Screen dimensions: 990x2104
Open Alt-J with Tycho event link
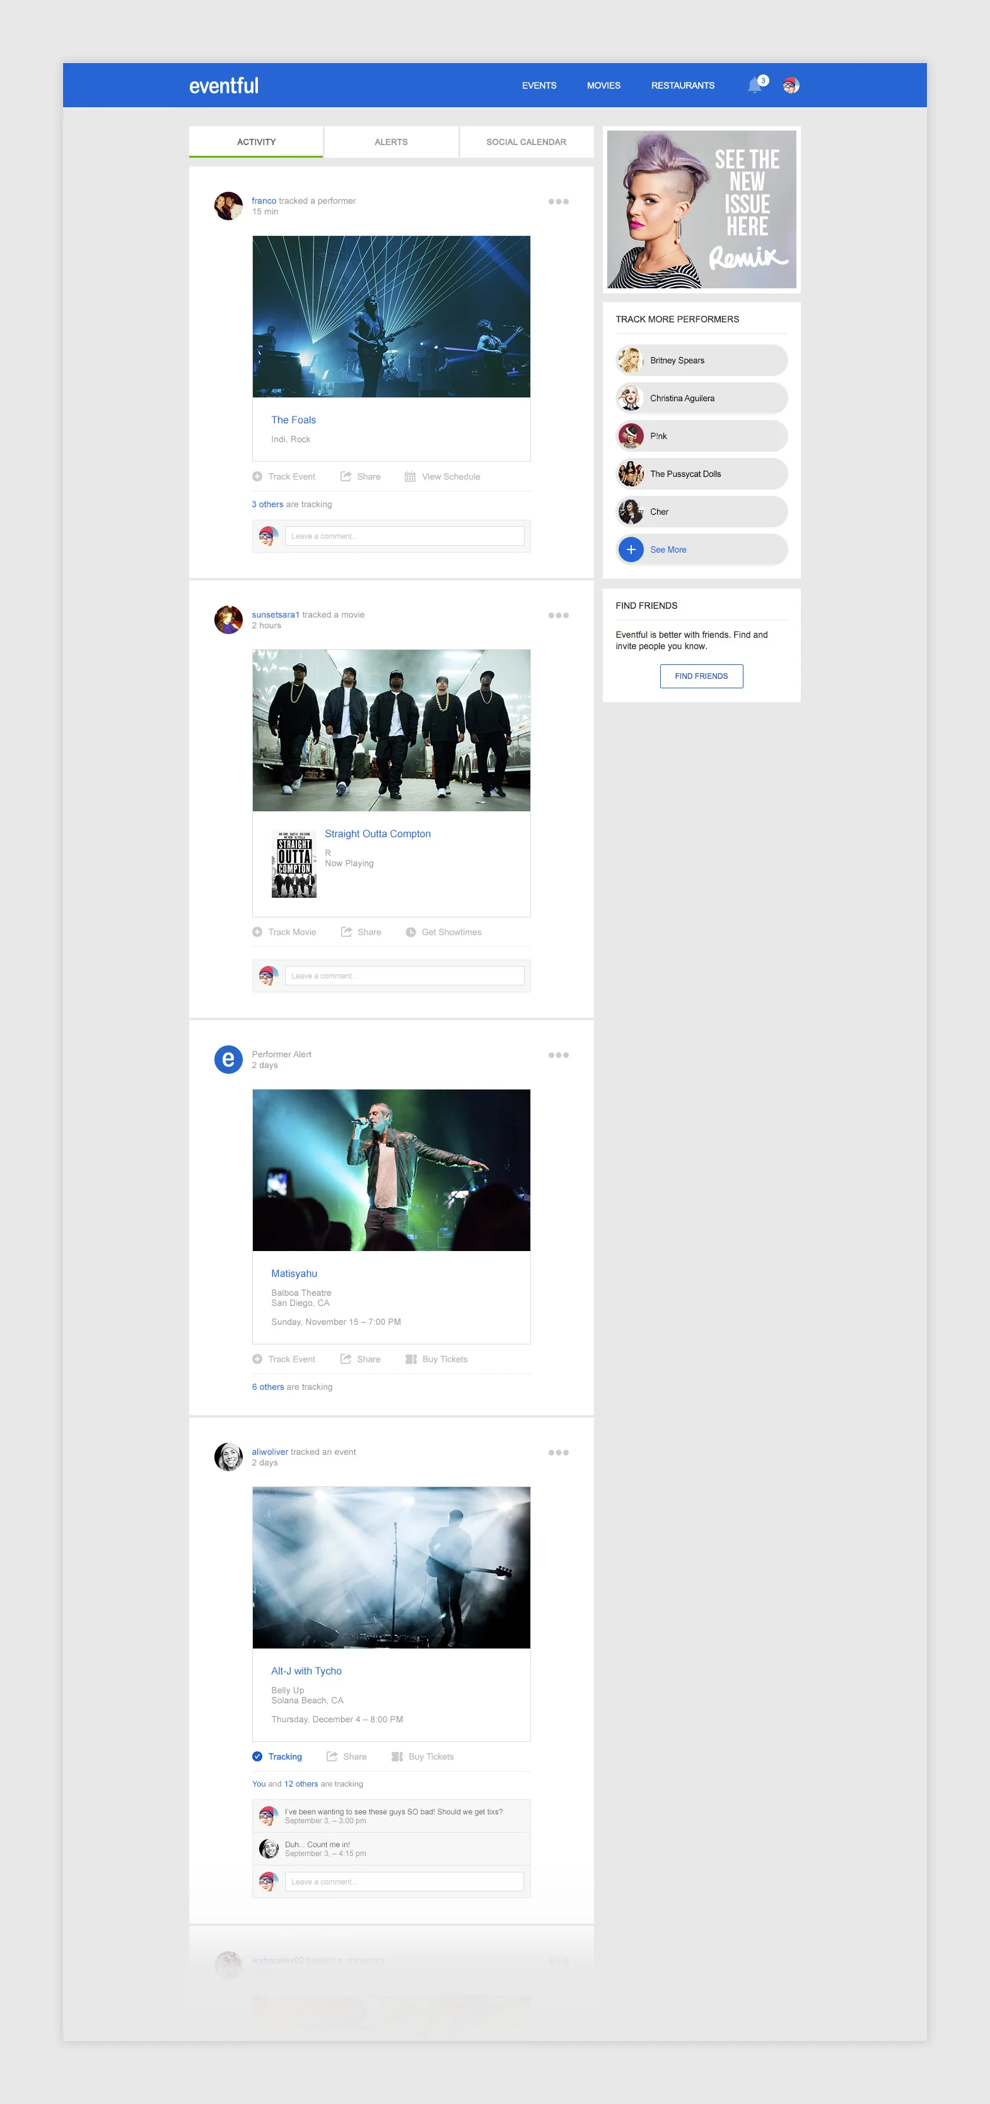coord(306,1671)
